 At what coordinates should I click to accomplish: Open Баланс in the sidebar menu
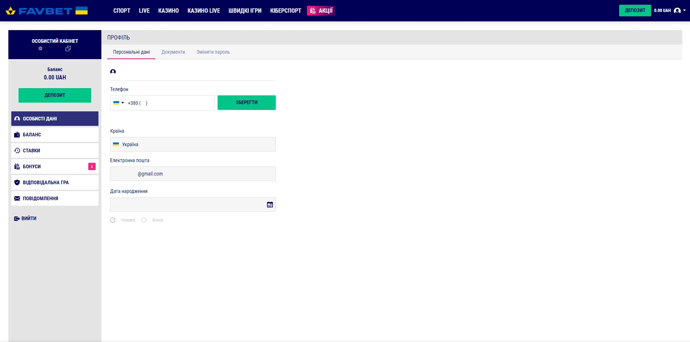[x=55, y=135]
